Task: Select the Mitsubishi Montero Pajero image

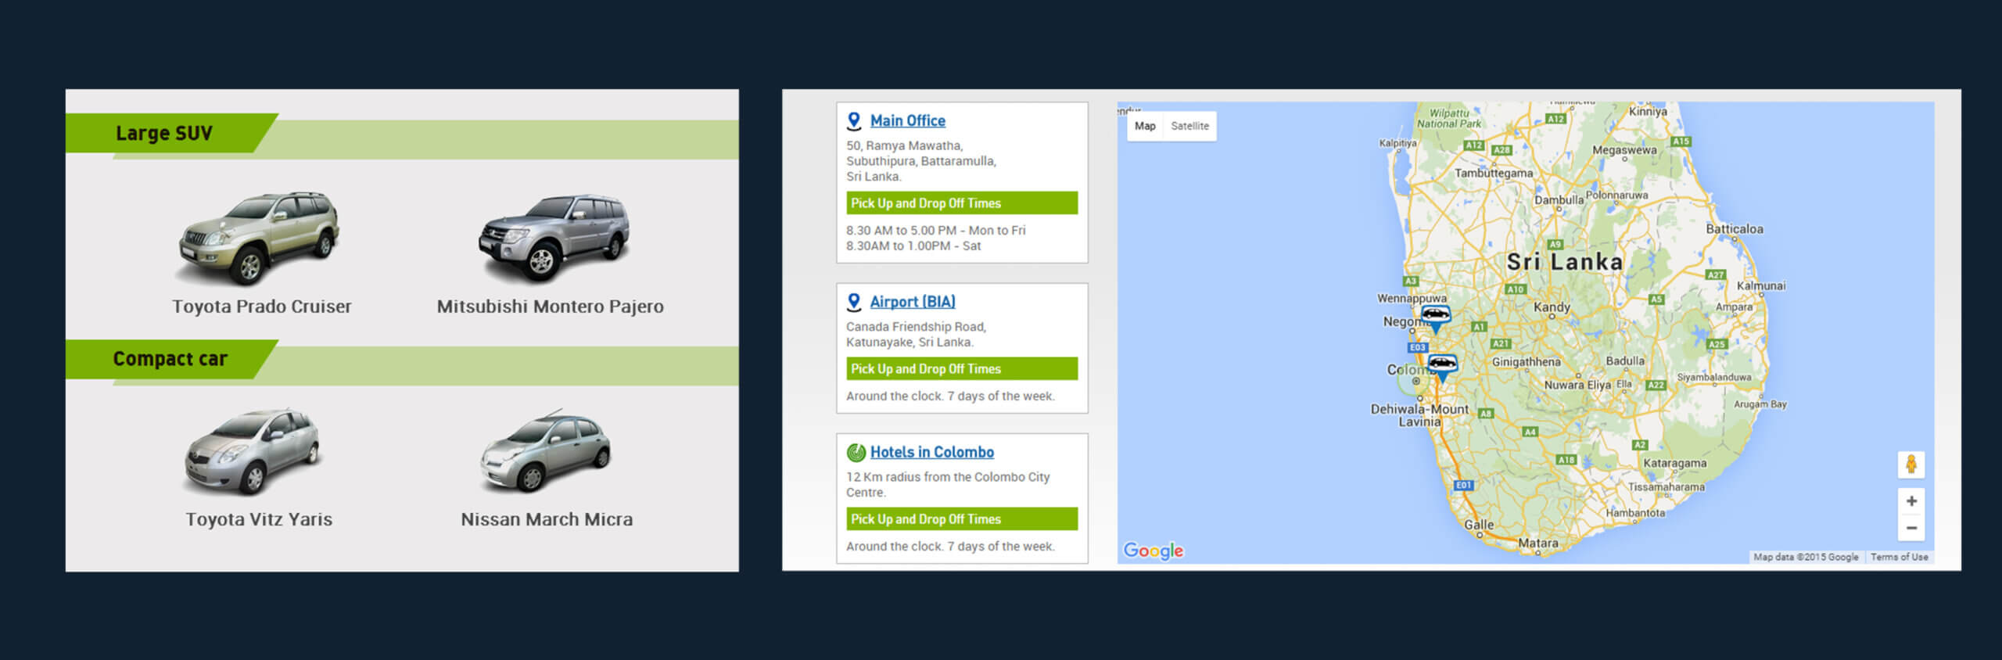Action: click(x=554, y=238)
